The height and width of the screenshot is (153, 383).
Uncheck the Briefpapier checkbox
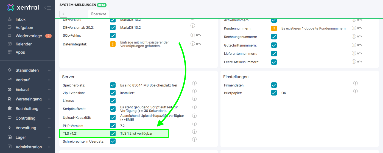[274, 93]
